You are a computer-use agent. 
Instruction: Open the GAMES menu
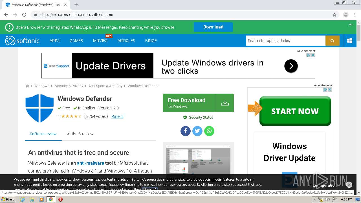pyautogui.click(x=76, y=41)
